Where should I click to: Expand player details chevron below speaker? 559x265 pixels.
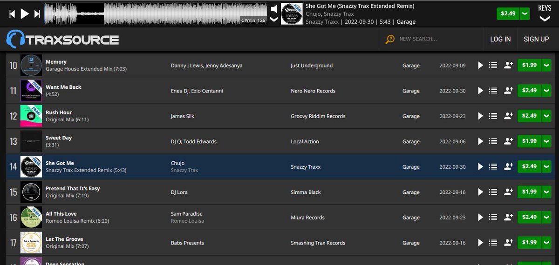point(274,19)
